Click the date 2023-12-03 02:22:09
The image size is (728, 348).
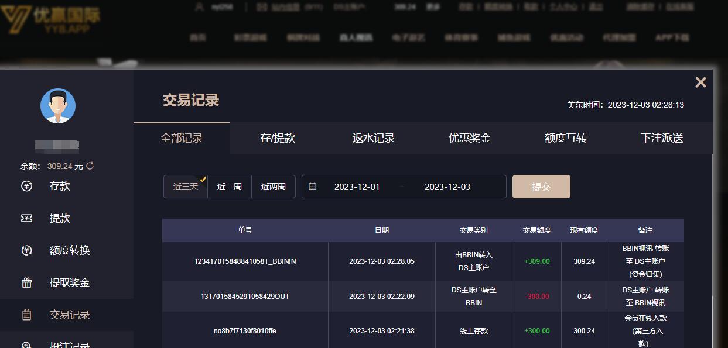point(382,297)
